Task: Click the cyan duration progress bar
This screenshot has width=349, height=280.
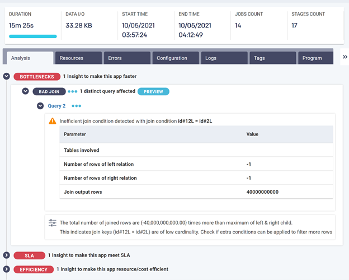Action: click(x=33, y=36)
